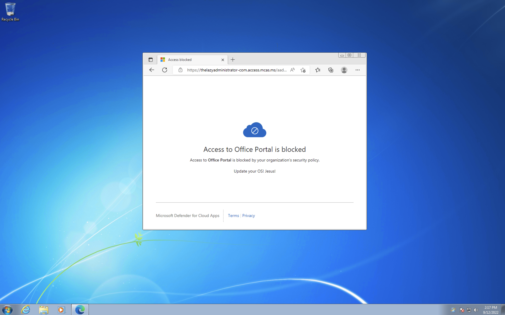Open the profile account icon
Screen dimensions: 505x315
344,70
